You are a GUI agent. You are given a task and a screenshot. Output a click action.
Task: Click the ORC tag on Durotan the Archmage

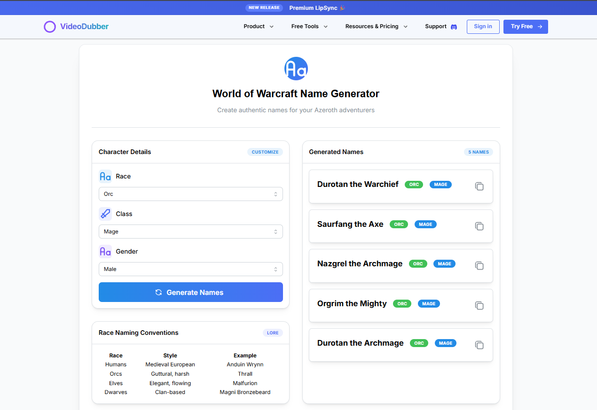tap(419, 343)
